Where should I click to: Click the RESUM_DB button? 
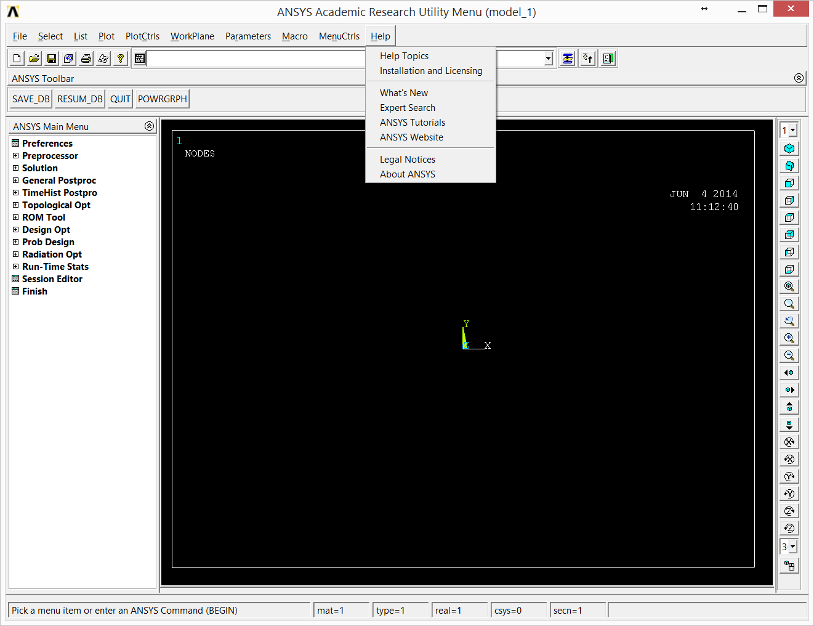point(80,99)
